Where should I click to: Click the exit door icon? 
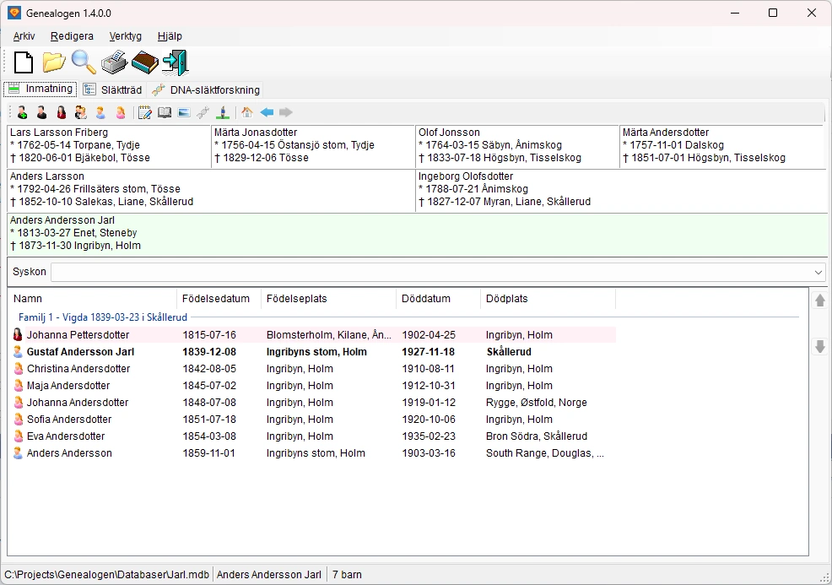(x=176, y=62)
